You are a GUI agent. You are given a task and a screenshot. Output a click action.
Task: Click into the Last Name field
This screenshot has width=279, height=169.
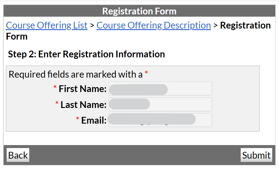tap(160, 105)
